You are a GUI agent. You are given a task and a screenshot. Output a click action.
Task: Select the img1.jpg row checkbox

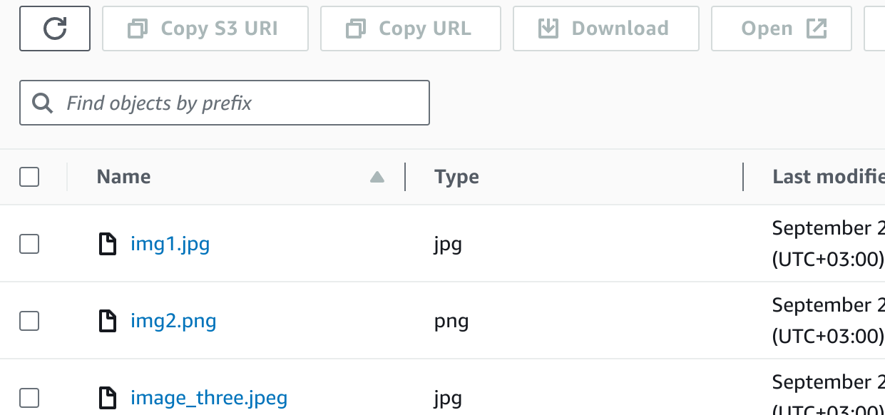[x=29, y=245]
